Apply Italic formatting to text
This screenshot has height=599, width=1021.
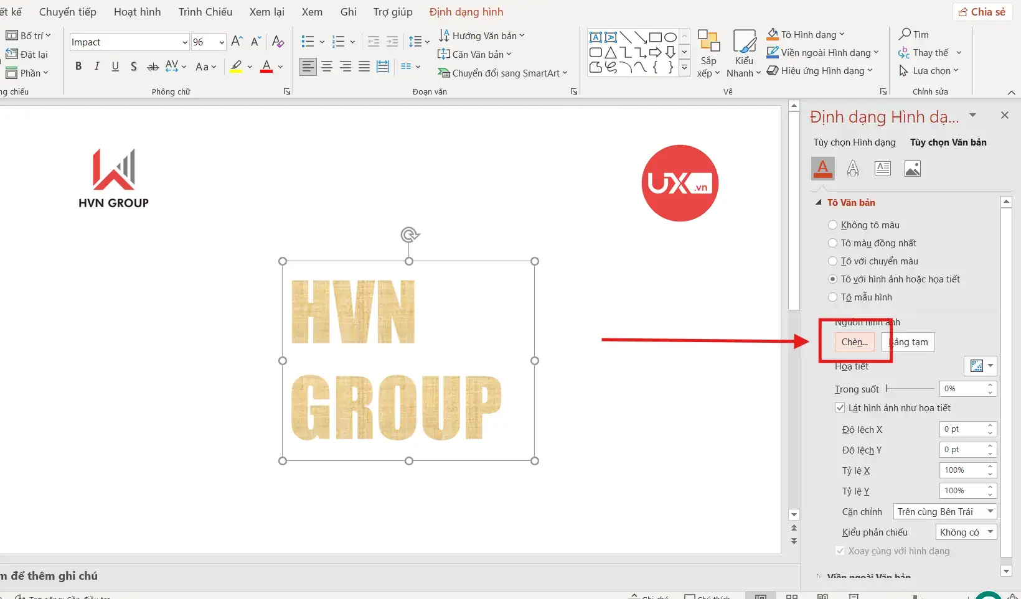point(96,67)
